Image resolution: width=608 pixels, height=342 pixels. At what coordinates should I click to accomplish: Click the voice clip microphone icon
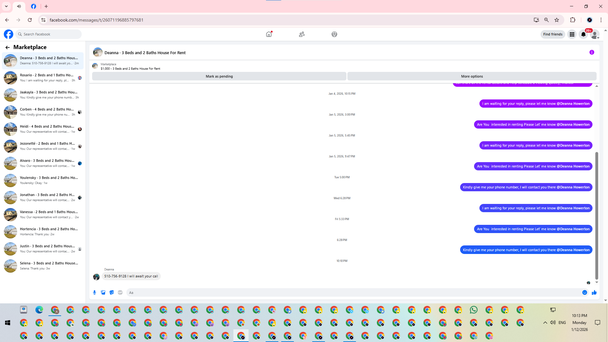pos(94,292)
